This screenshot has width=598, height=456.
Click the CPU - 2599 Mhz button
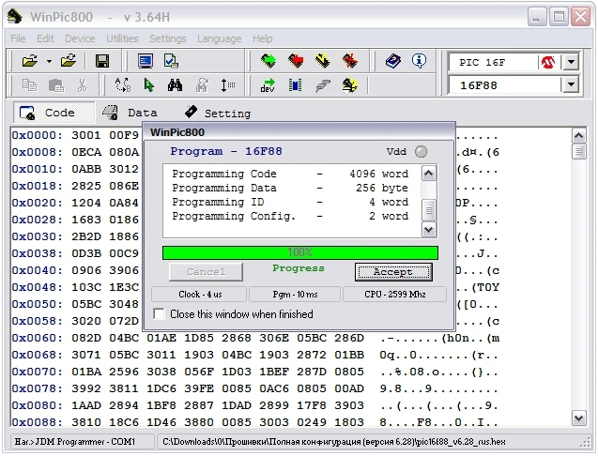click(394, 295)
